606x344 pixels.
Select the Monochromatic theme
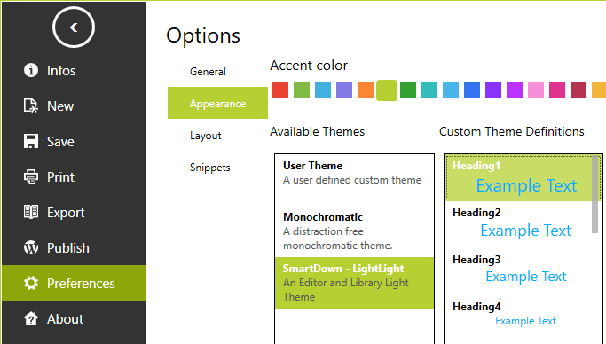pos(354,231)
